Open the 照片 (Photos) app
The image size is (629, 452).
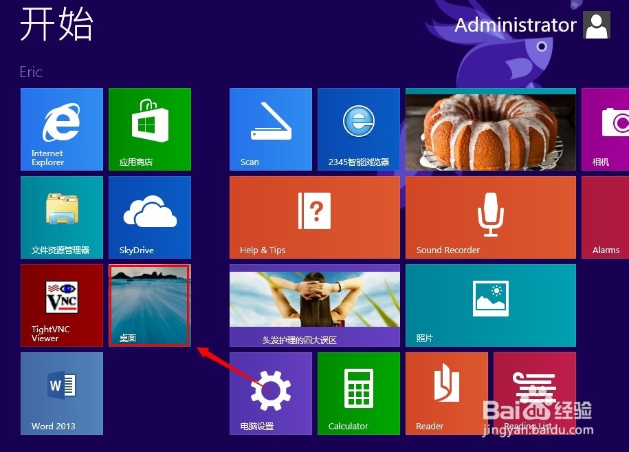tap(490, 305)
